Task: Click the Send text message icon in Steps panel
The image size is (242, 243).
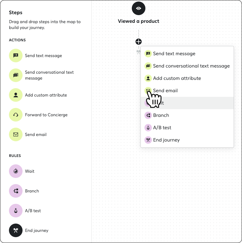Action: pos(16,56)
